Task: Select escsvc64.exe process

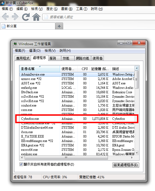Action: (x=77, y=150)
